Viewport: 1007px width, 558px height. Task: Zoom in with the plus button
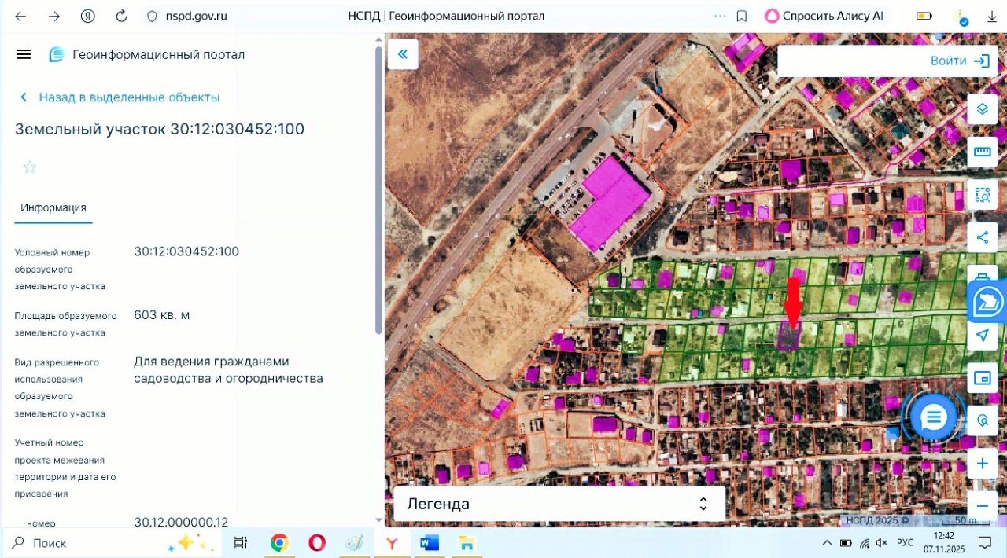coord(982,464)
